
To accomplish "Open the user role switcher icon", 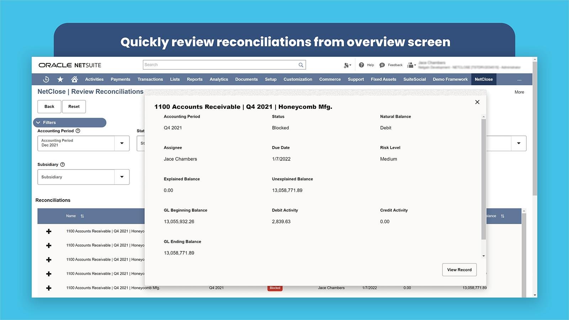I will click(x=411, y=65).
